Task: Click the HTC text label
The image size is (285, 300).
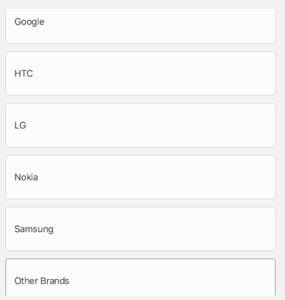Action: tap(23, 73)
